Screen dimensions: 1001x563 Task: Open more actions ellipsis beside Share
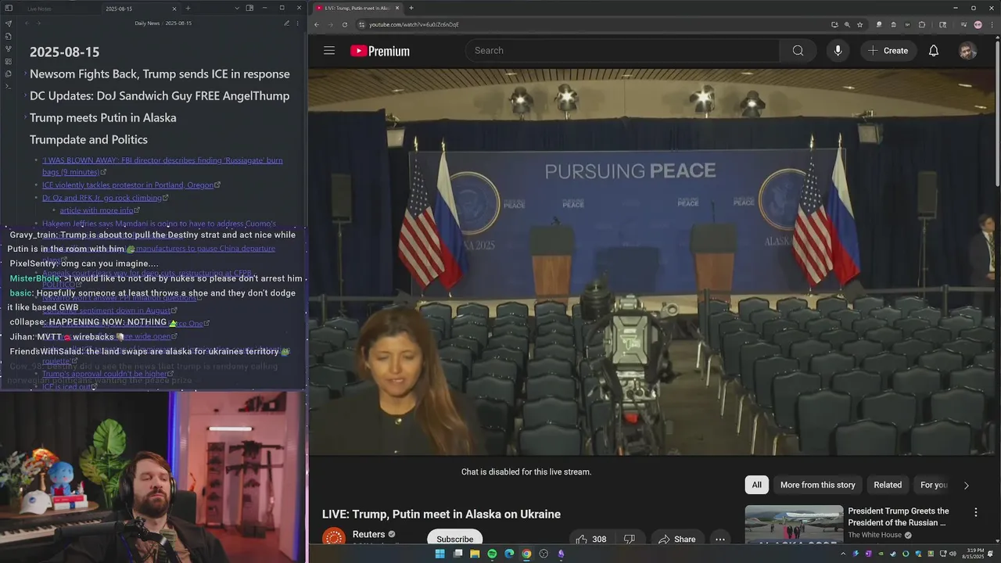point(720,539)
